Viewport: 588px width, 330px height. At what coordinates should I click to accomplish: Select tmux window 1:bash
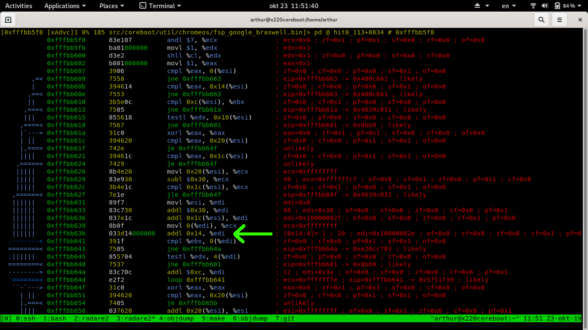click(x=55, y=318)
